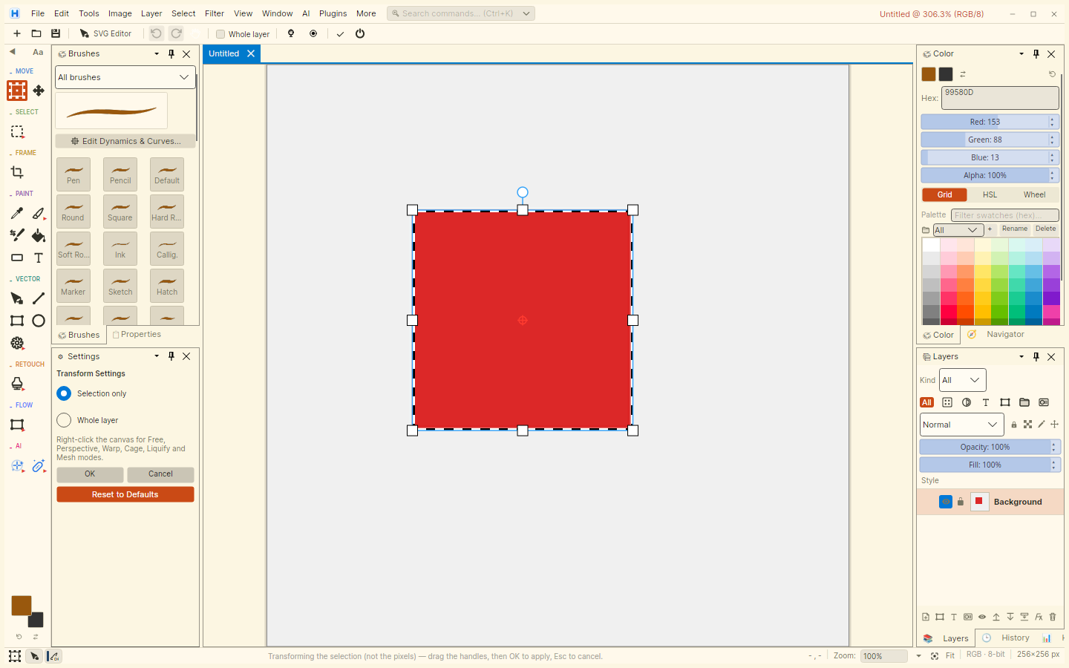The width and height of the screenshot is (1069, 668).
Task: Click Edit Dynamics & Curves button
Action: [125, 141]
